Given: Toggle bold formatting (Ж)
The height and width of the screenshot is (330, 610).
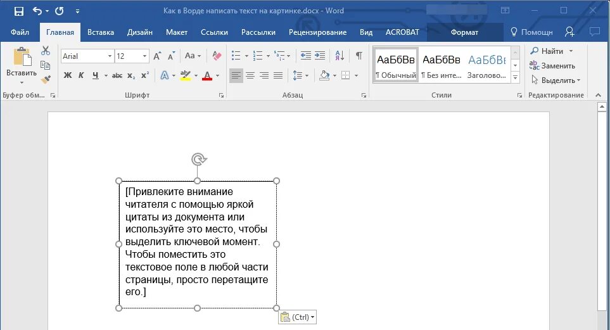Looking at the screenshot, I should [68, 75].
